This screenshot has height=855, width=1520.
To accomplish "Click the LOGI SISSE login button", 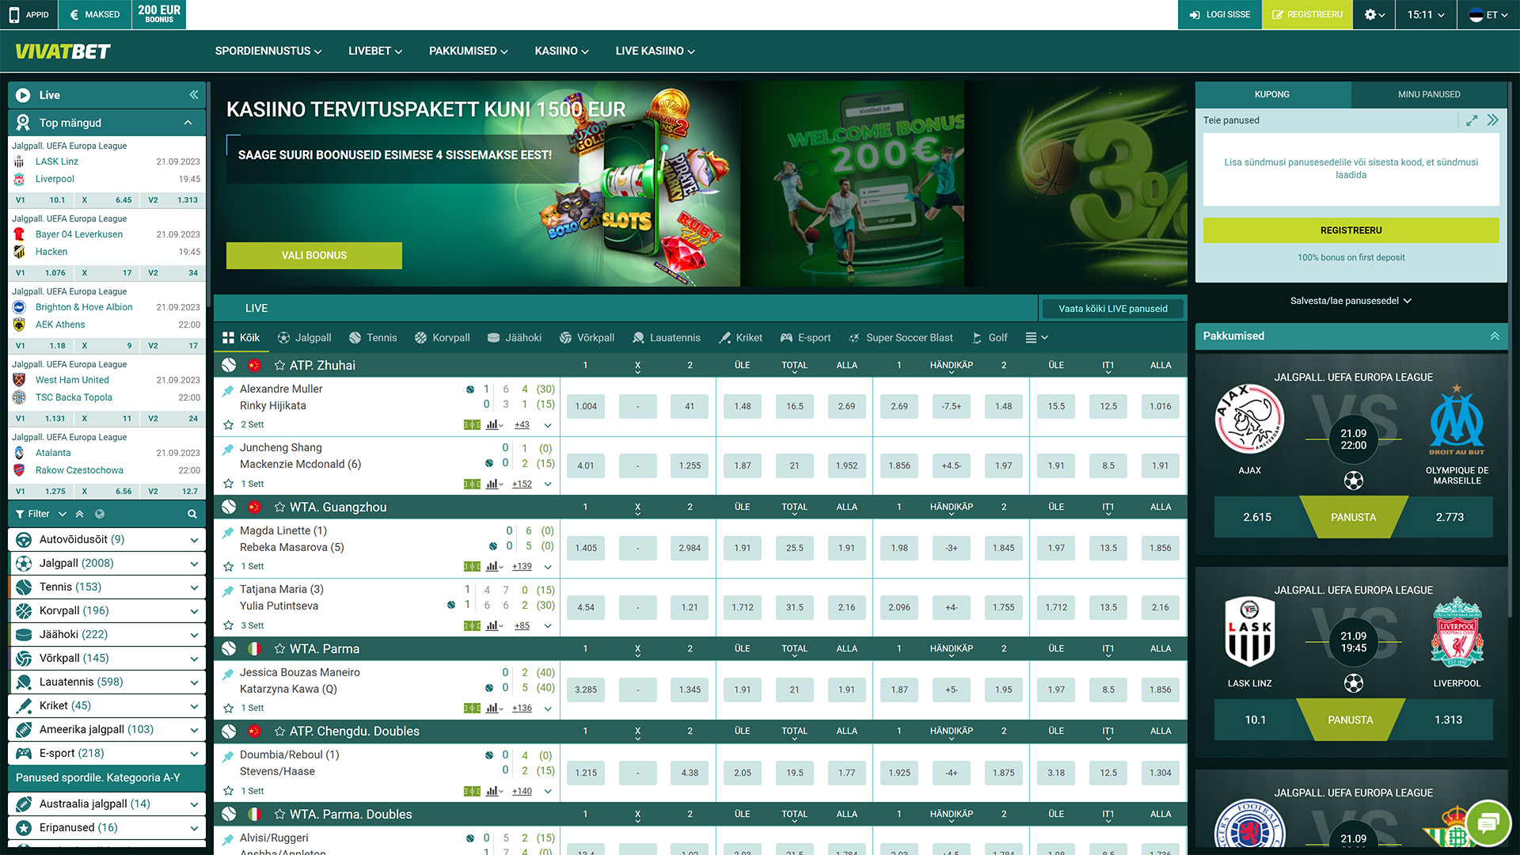I will pyautogui.click(x=1220, y=14).
